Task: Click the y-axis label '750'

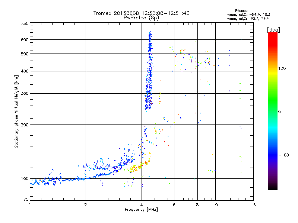Action: tap(25, 23)
